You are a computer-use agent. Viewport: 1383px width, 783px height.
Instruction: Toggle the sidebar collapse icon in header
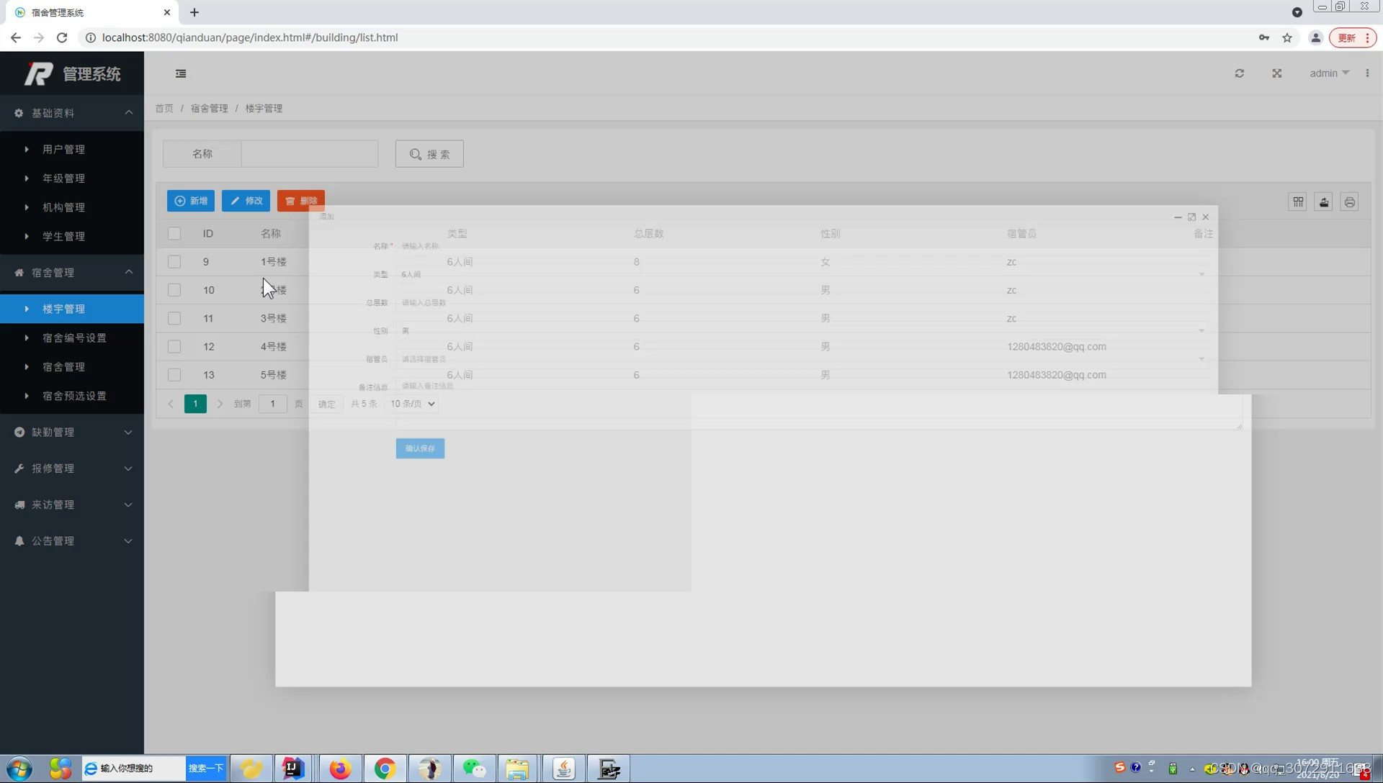point(181,73)
